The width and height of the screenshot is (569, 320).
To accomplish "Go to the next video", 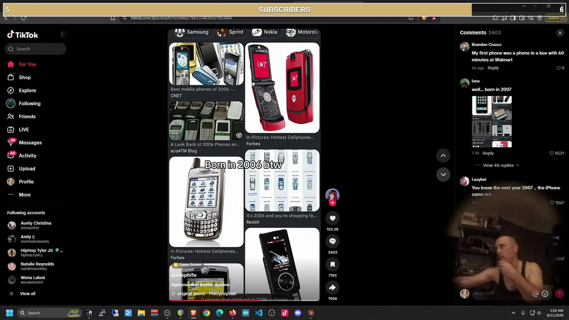I will click(443, 175).
